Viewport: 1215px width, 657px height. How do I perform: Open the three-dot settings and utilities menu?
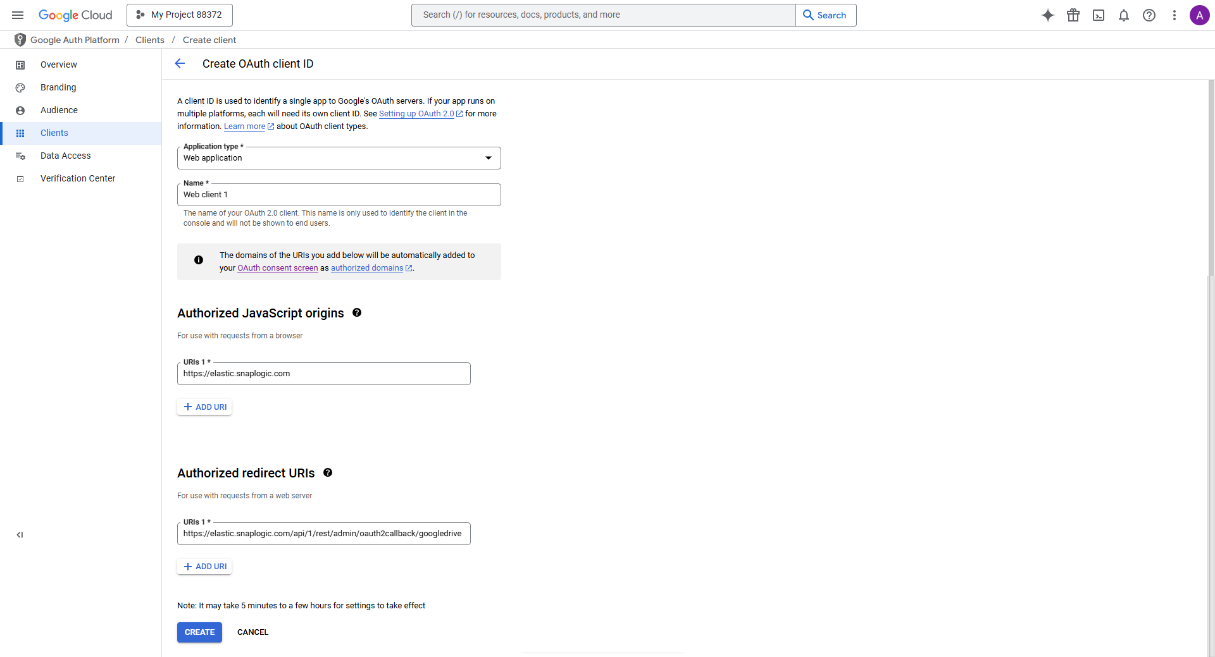[1174, 15]
